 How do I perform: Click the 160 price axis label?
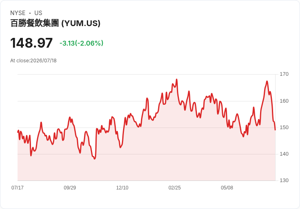tap(284, 101)
